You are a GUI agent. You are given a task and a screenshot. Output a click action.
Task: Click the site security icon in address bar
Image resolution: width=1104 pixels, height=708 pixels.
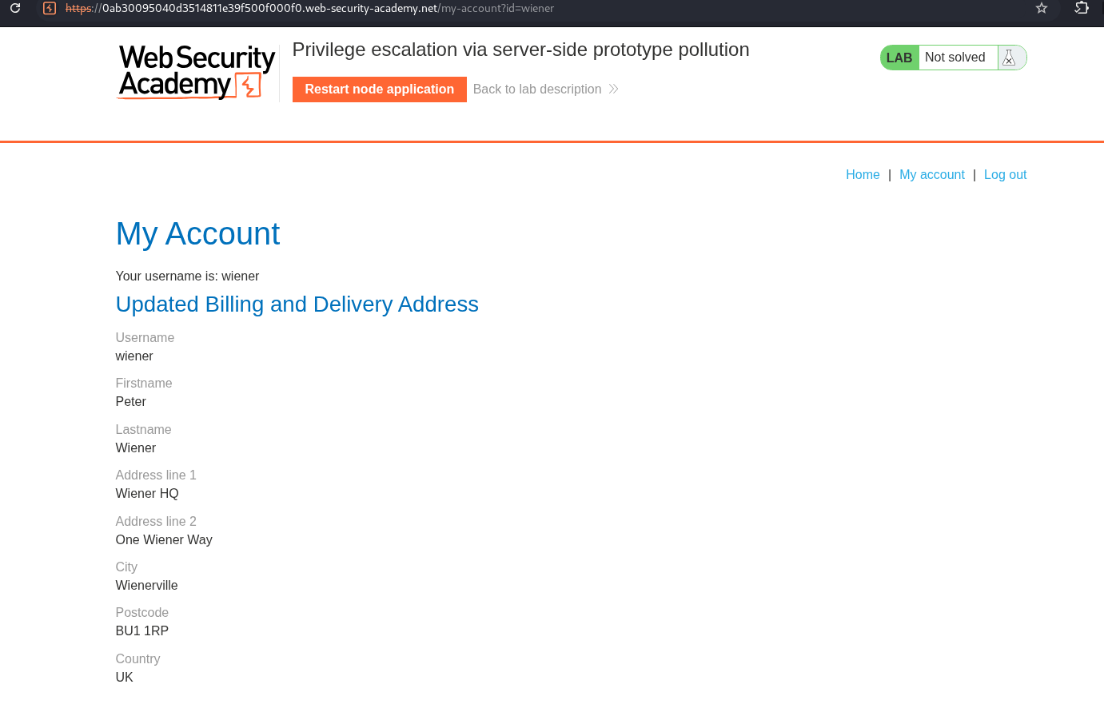[50, 8]
